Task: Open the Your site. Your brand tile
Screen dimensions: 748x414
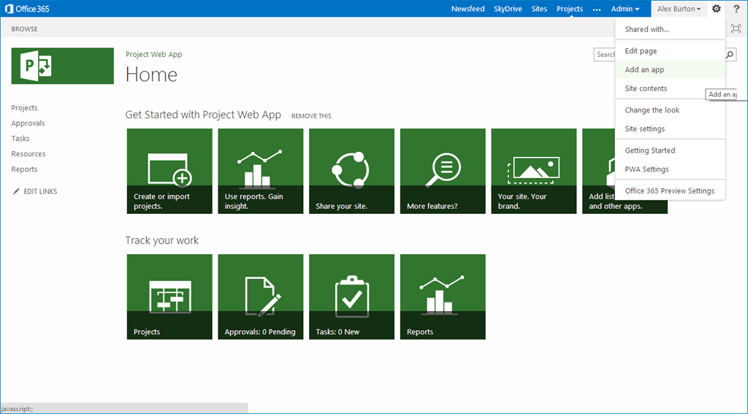Action: pos(534,172)
